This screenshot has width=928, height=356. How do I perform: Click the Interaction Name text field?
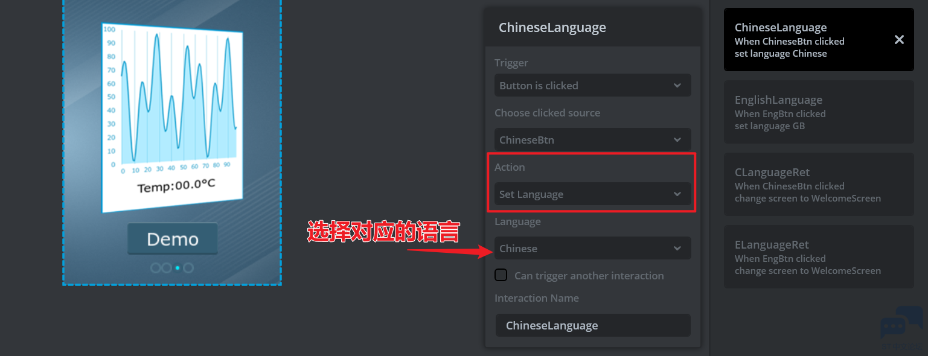[x=592, y=325]
